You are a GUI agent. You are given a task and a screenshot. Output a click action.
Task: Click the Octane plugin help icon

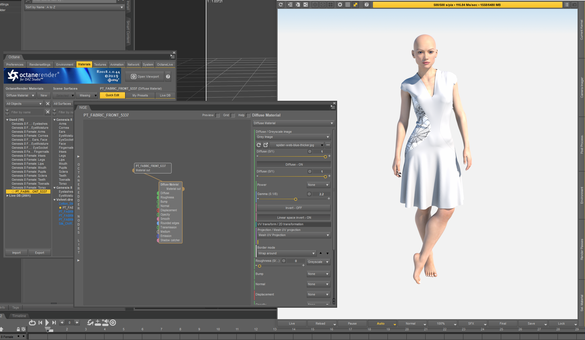(168, 77)
